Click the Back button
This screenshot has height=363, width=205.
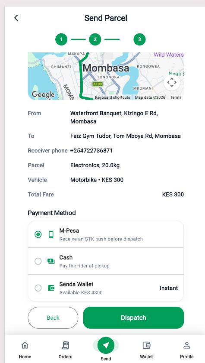(x=53, y=318)
